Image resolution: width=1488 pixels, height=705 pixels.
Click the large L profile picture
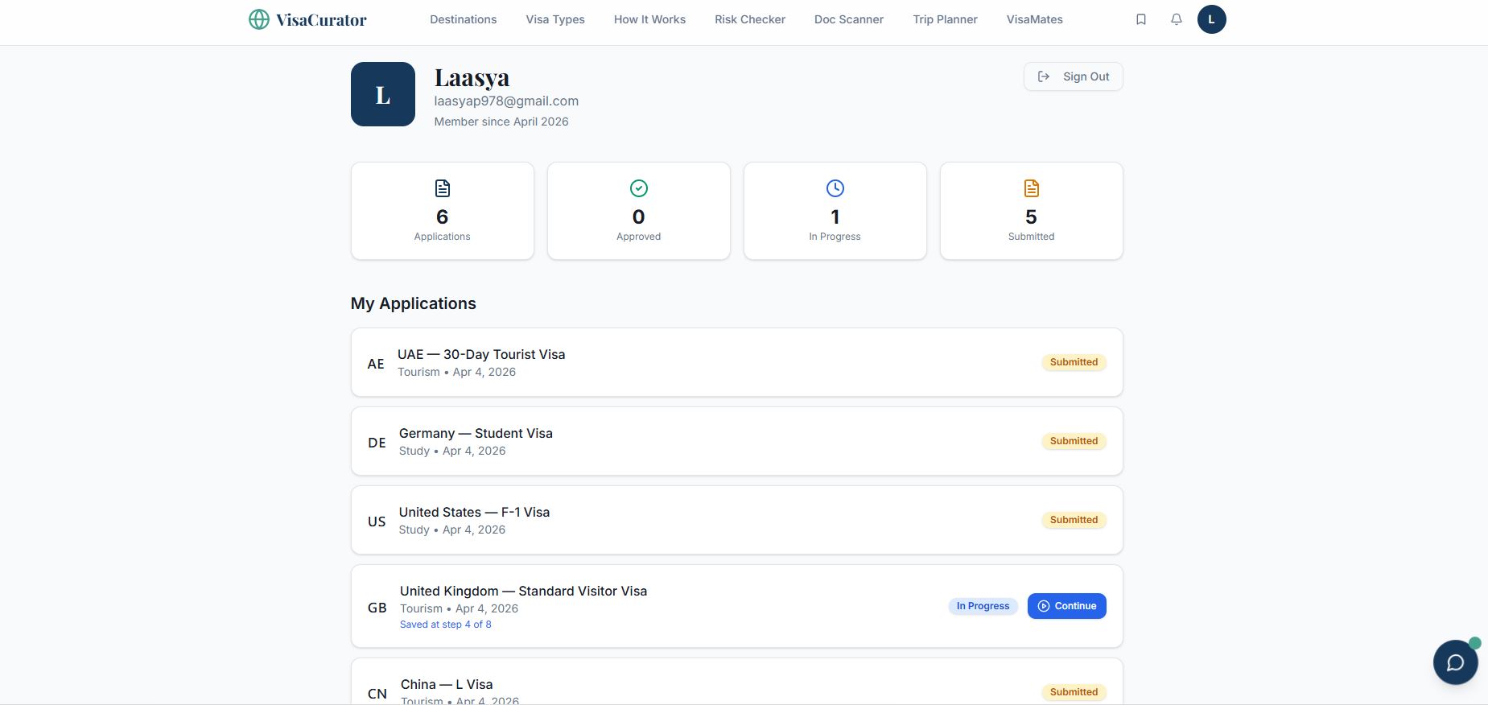point(383,94)
